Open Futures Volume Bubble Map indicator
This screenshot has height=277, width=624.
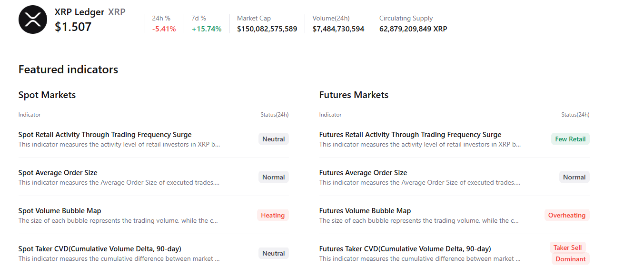pos(365,211)
